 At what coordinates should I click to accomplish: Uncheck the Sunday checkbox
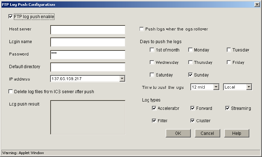coord(190,75)
